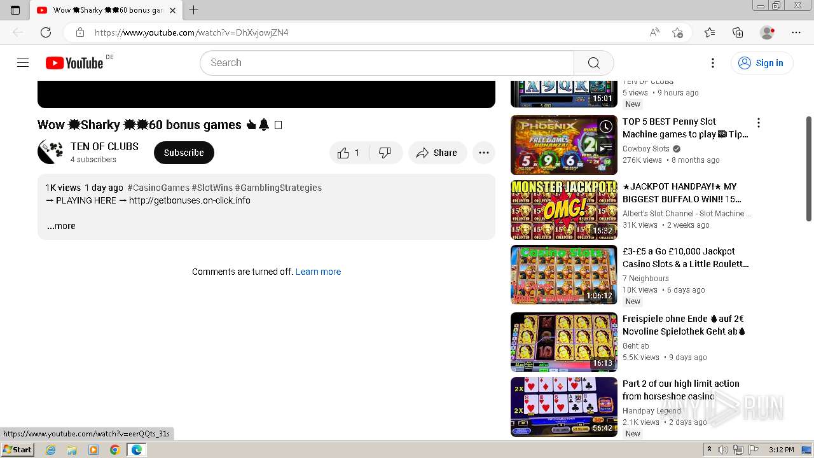This screenshot has height=458, width=814.
Task: Open the Windows Start menu
Action: click(x=18, y=450)
